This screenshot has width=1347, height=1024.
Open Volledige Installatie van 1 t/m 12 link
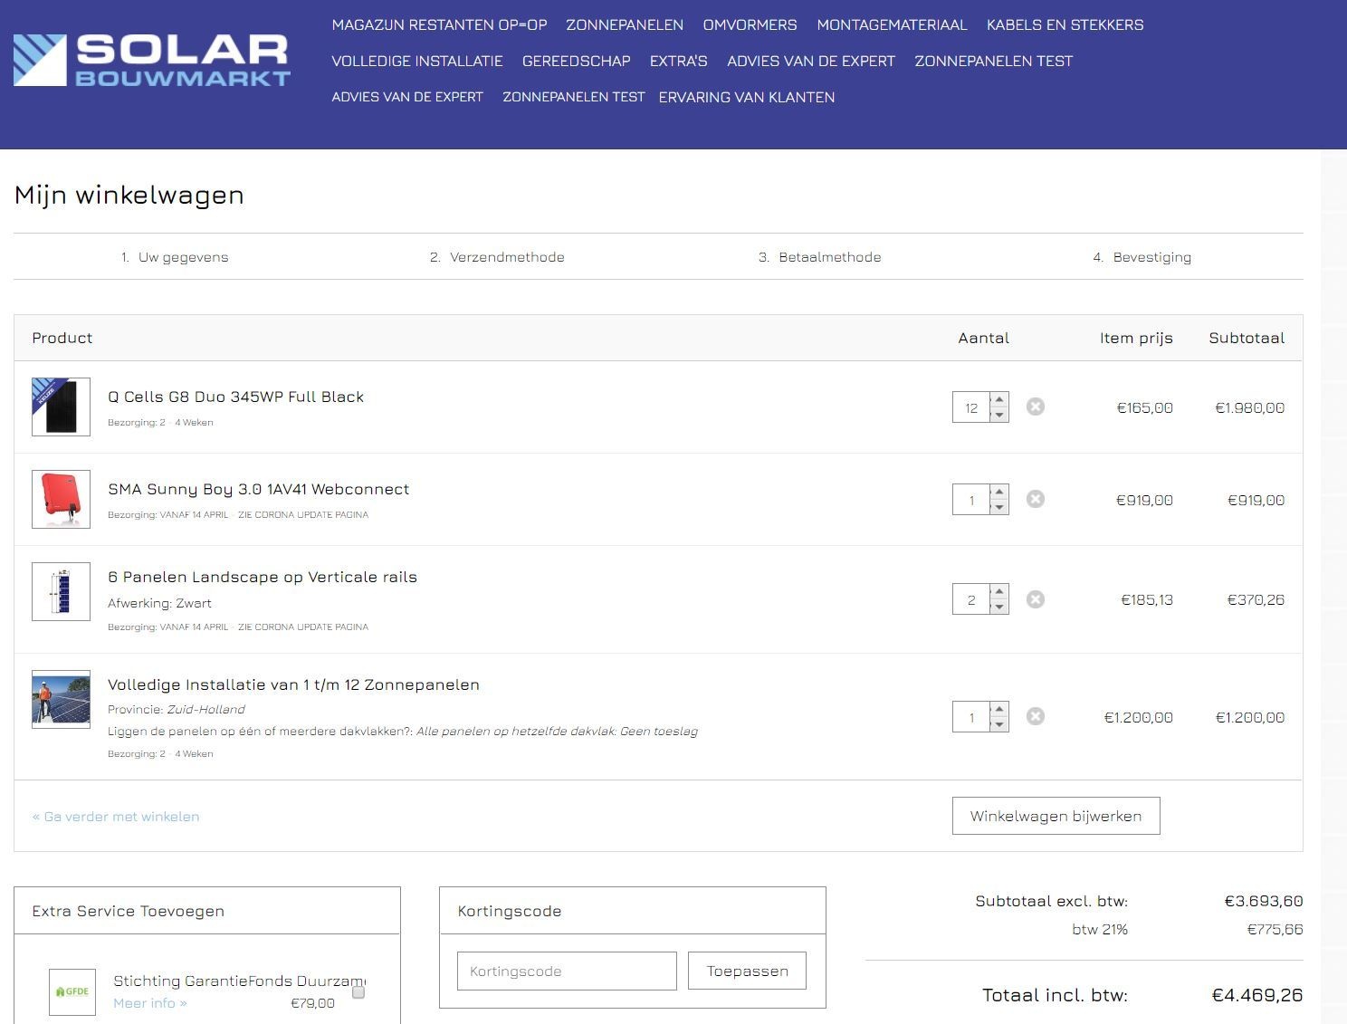click(x=293, y=684)
